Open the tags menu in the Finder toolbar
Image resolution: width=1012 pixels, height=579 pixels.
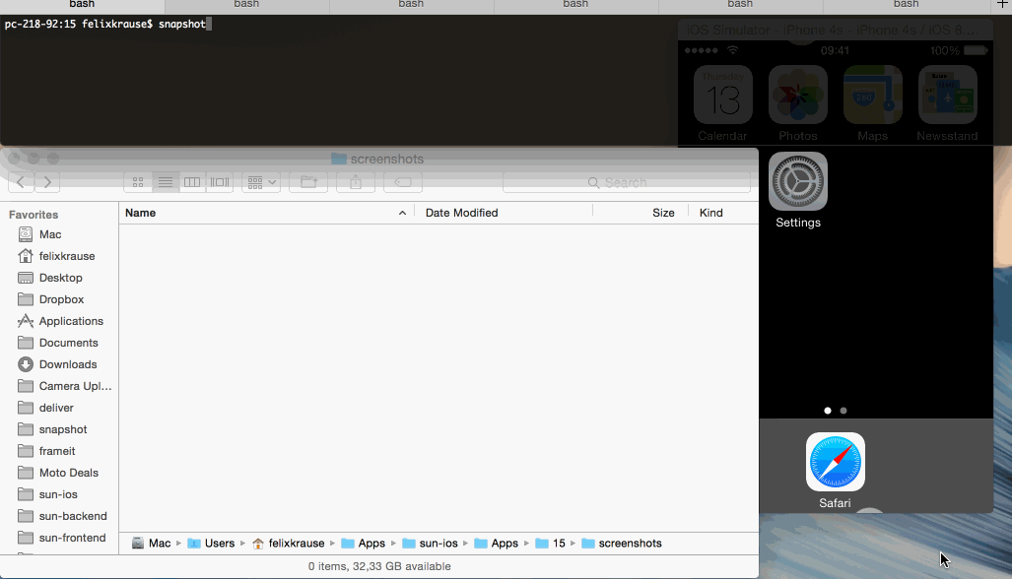click(x=401, y=181)
